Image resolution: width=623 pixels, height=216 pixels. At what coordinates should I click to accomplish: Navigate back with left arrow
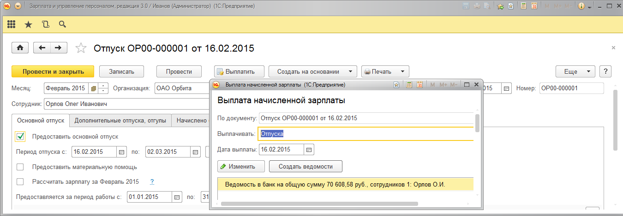coord(42,48)
